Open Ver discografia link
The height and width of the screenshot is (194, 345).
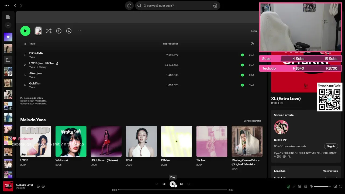252,121
